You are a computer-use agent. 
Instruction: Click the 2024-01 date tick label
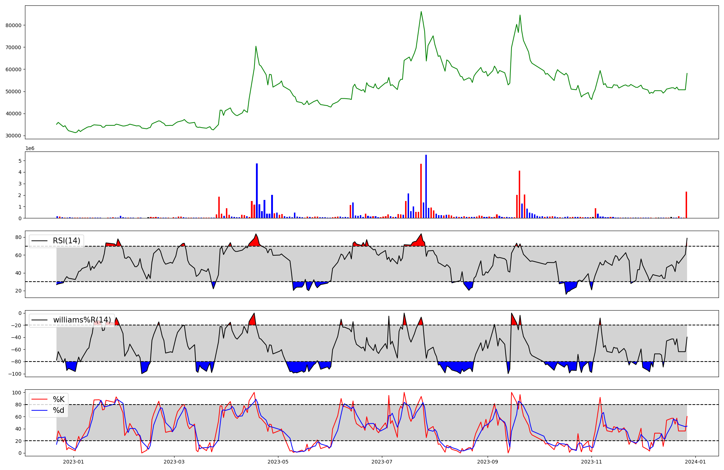tap(695, 462)
